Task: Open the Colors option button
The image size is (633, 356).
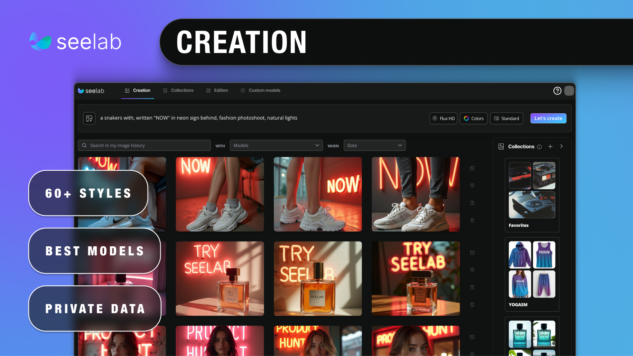Action: [474, 118]
